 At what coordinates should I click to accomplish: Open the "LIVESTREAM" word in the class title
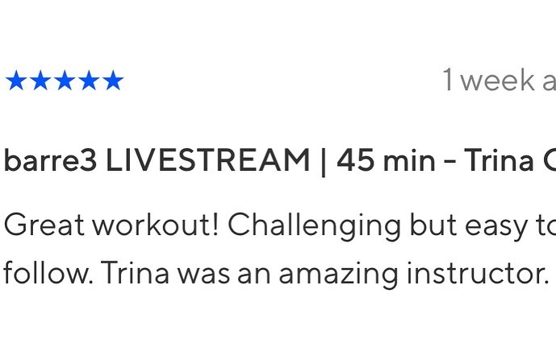(x=208, y=161)
